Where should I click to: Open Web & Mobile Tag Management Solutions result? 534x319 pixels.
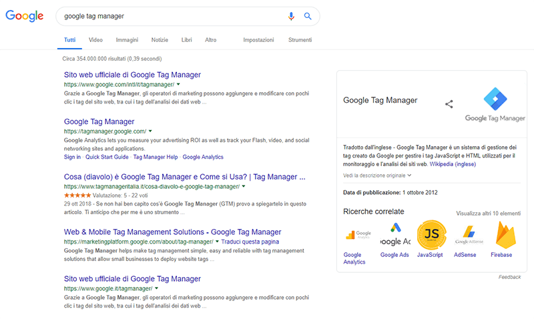(x=173, y=232)
